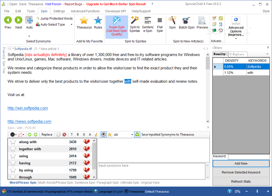Click the Prev green arrow icon

click(x=8, y=20)
